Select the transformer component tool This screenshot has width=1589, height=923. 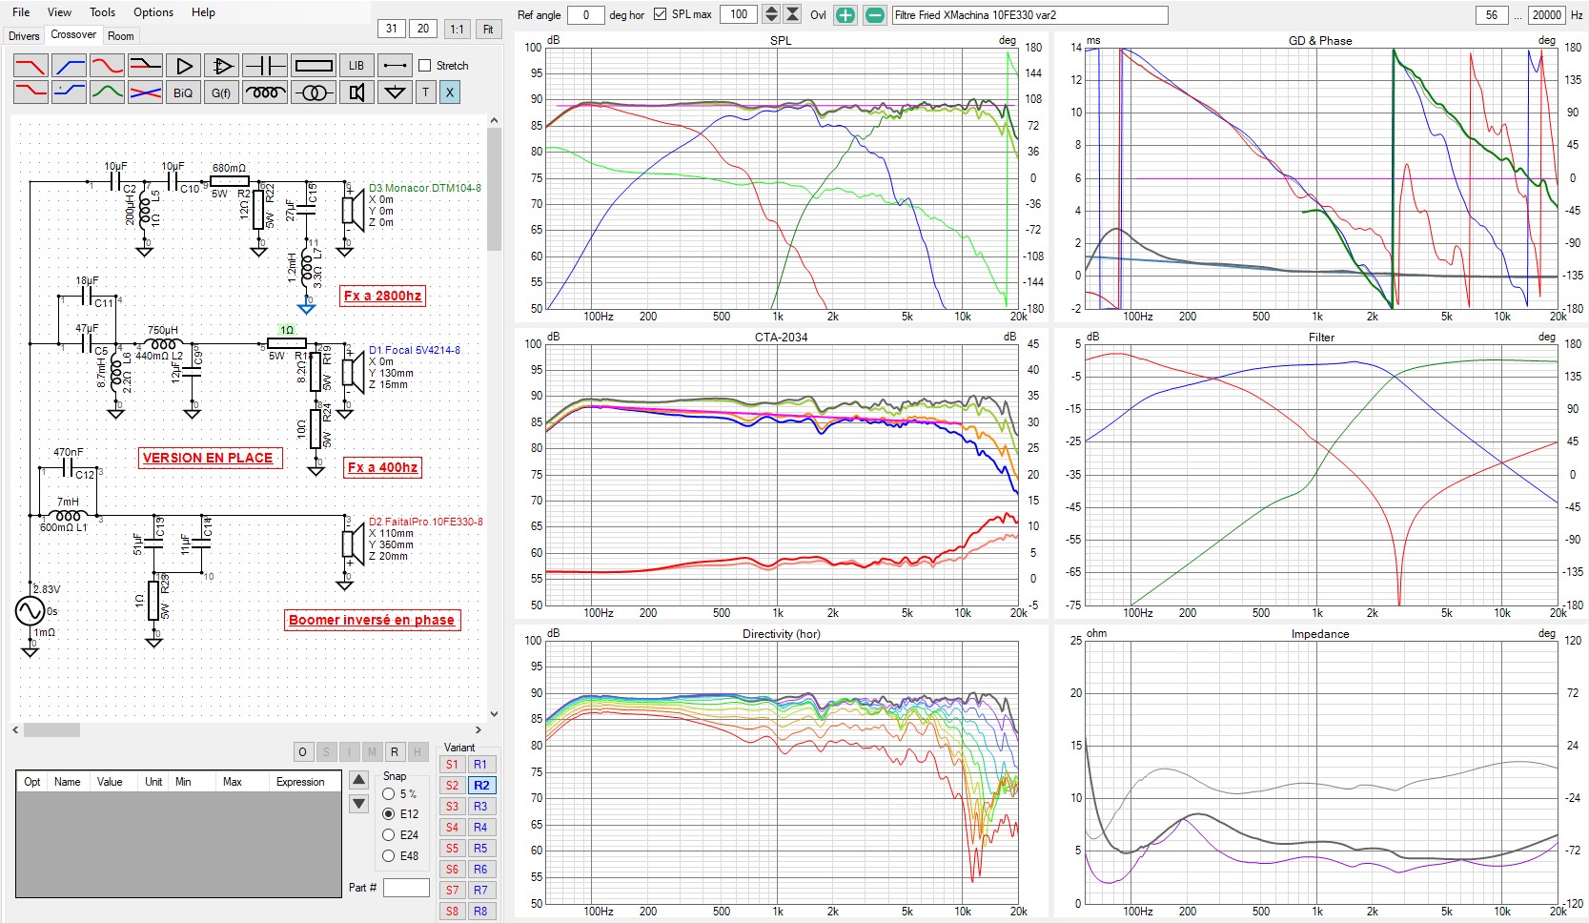coord(314,92)
